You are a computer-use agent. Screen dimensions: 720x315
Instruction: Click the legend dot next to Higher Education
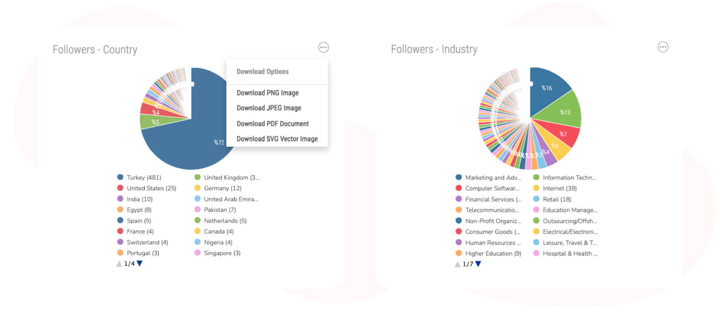(459, 253)
